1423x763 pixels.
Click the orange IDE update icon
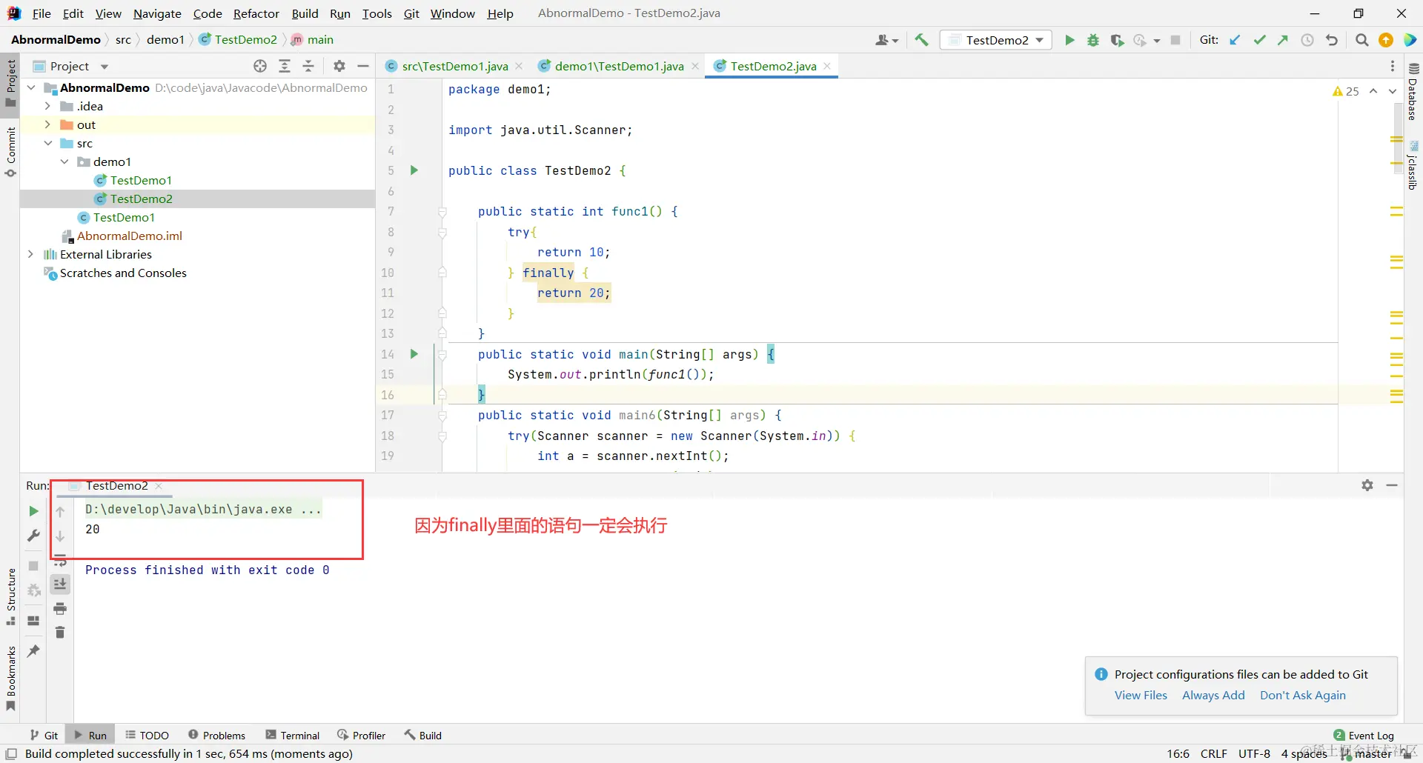[x=1386, y=40]
